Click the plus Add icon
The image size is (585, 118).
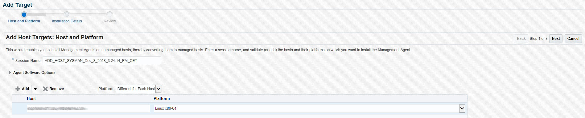[18, 89]
